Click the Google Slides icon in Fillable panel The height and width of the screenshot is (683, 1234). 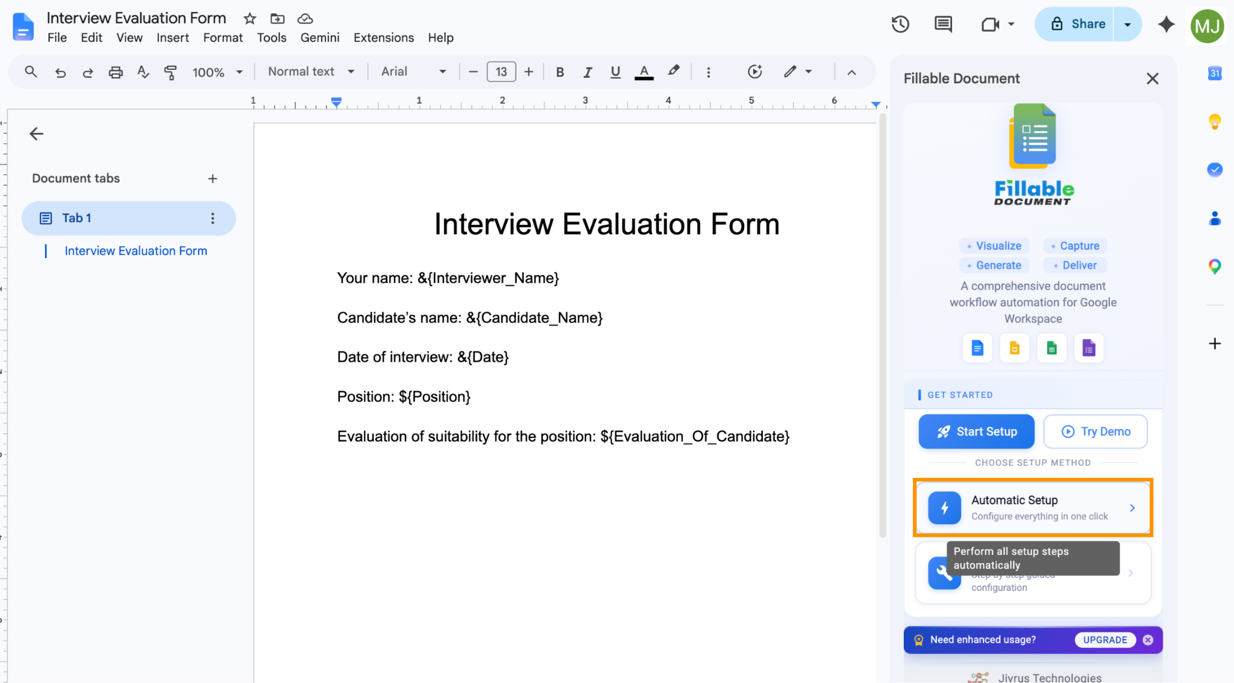(1015, 348)
